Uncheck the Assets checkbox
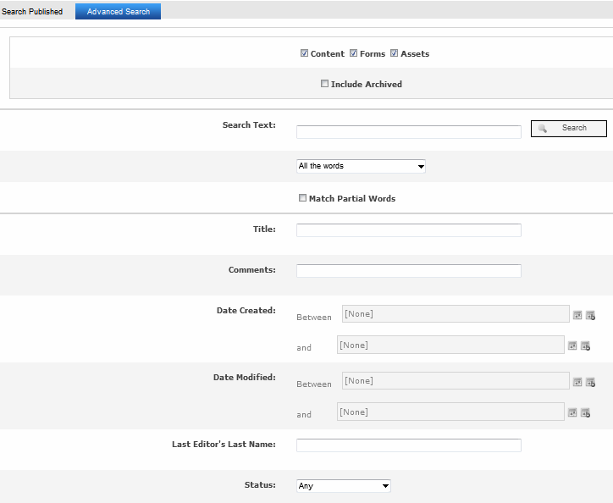The width and height of the screenshot is (613, 503). pyautogui.click(x=394, y=53)
